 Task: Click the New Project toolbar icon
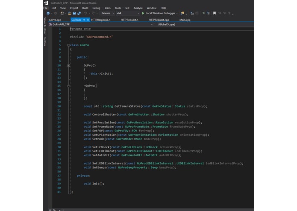[x=62, y=13]
